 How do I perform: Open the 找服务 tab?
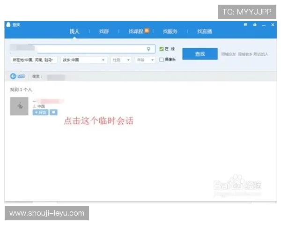coord(170,31)
